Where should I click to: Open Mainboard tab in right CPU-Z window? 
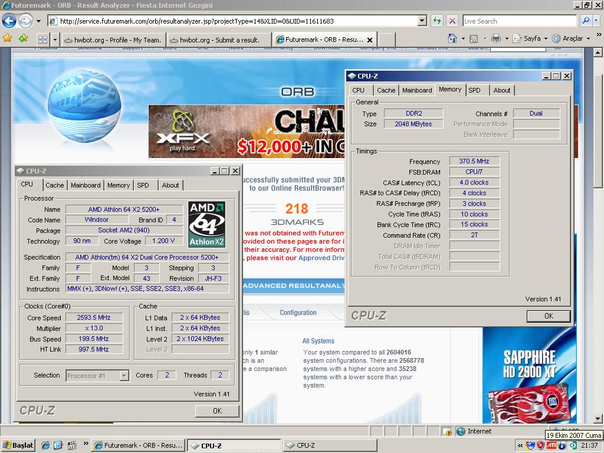click(x=417, y=90)
